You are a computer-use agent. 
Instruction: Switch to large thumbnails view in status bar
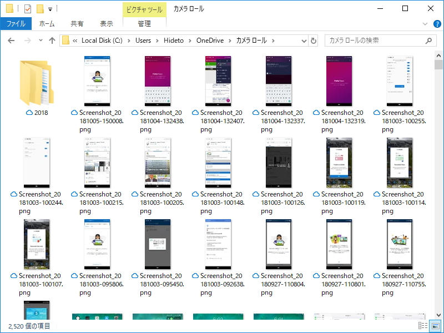pos(436,326)
